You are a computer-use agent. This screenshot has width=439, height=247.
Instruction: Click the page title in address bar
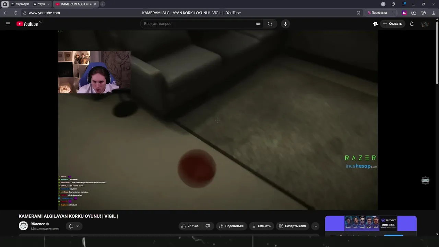[191, 13]
